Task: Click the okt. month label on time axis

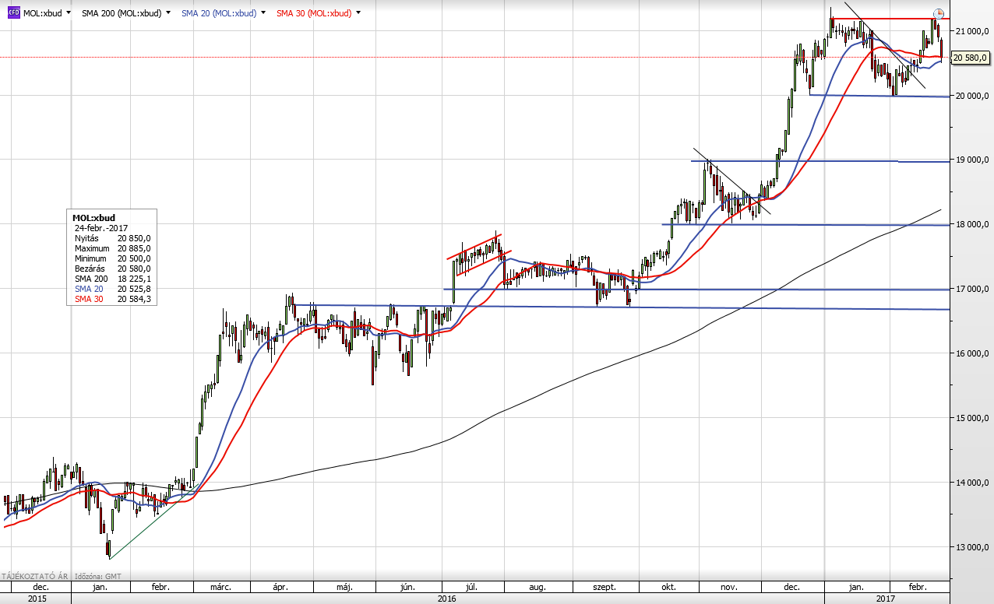Action: pyautogui.click(x=668, y=587)
